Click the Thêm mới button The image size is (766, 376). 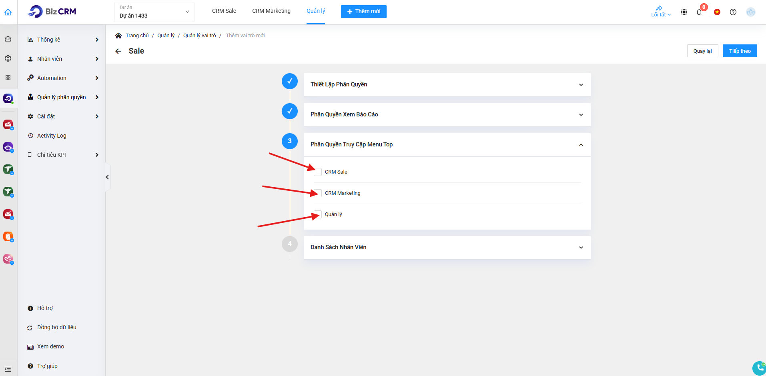(364, 12)
